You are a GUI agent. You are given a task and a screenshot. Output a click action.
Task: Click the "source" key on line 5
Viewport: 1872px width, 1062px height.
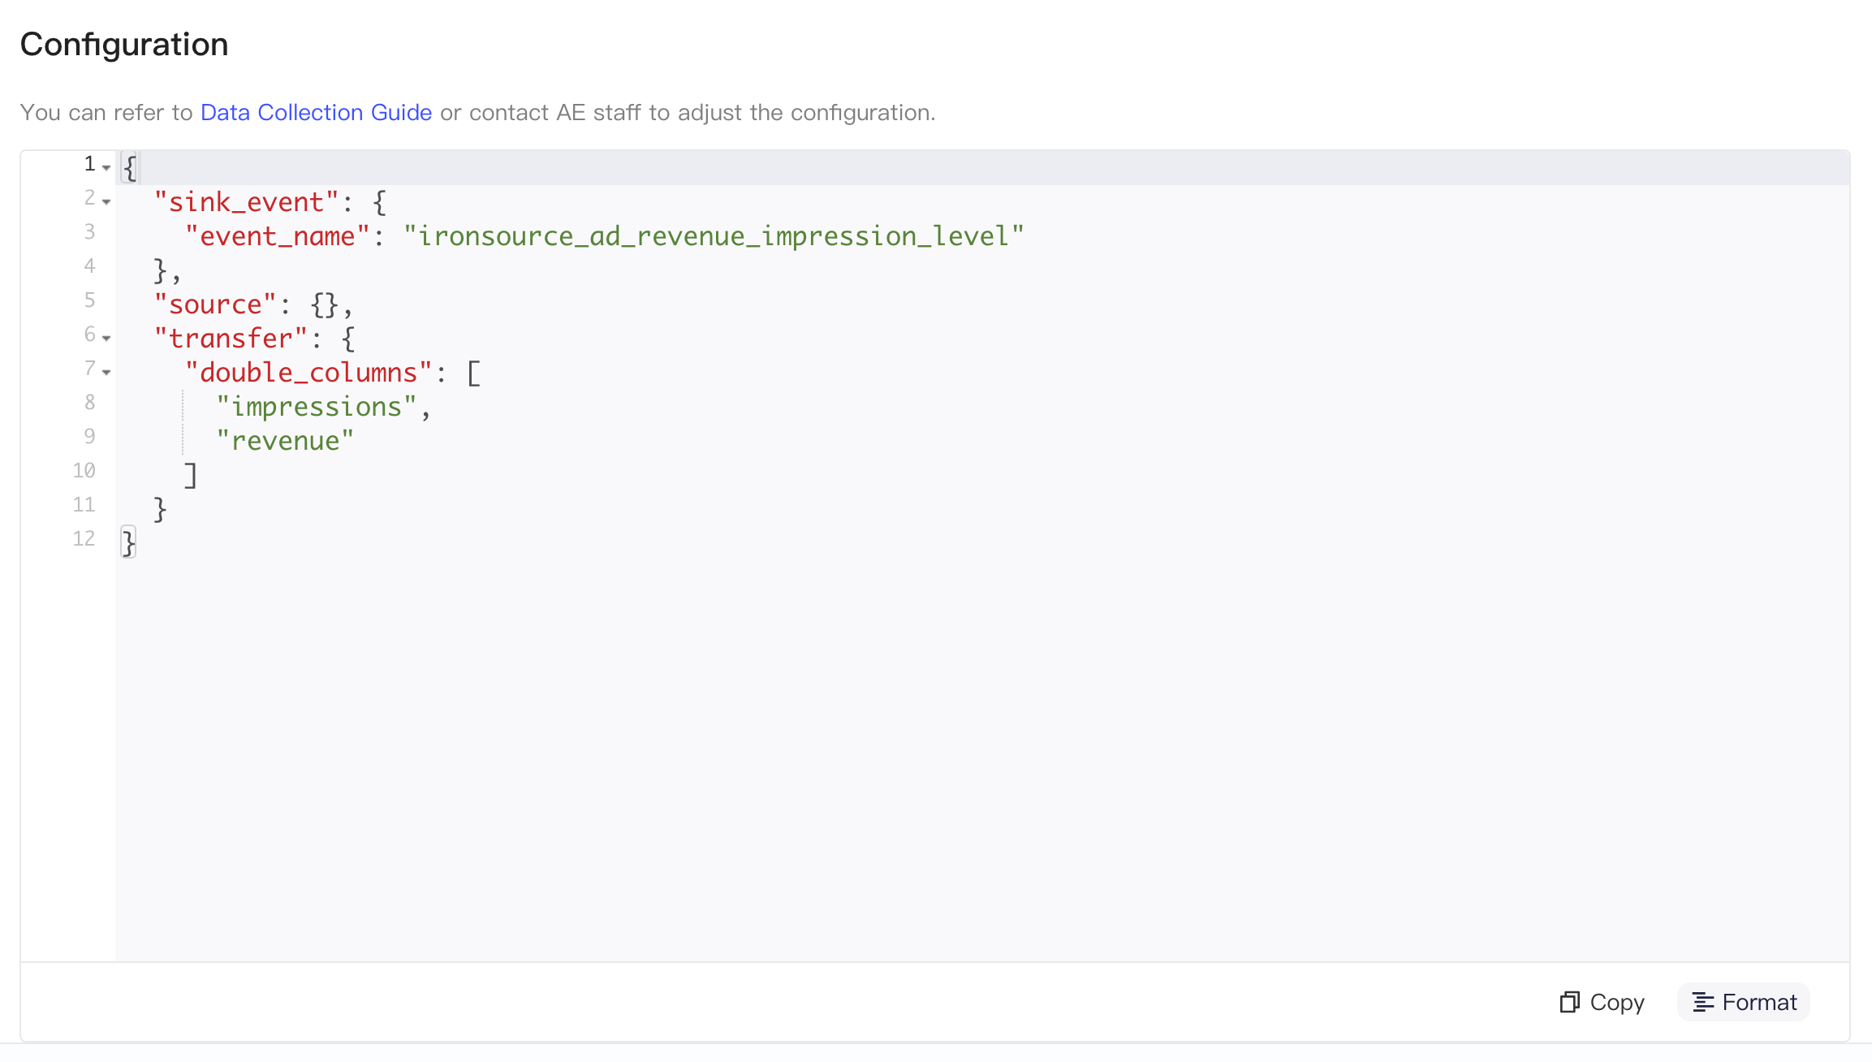[x=215, y=304]
